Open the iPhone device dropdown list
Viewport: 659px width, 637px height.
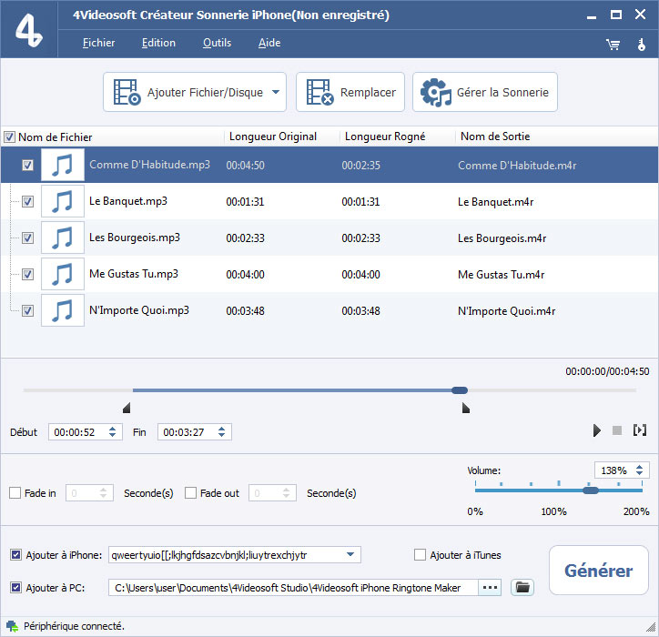click(350, 555)
